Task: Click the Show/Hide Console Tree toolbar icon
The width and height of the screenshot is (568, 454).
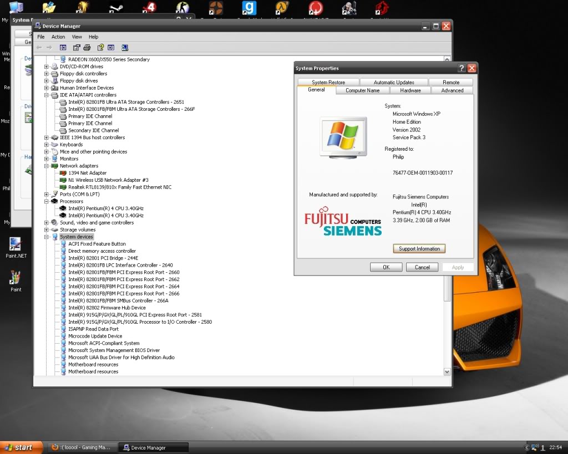Action: point(63,48)
